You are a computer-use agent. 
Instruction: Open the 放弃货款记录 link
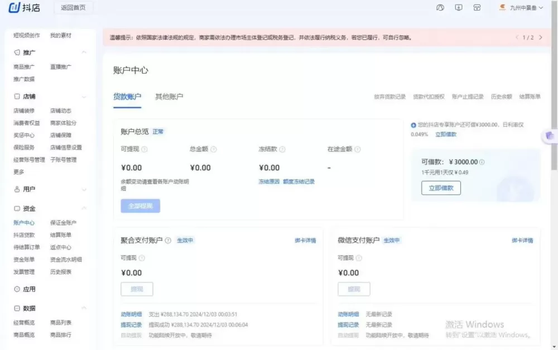(389, 97)
